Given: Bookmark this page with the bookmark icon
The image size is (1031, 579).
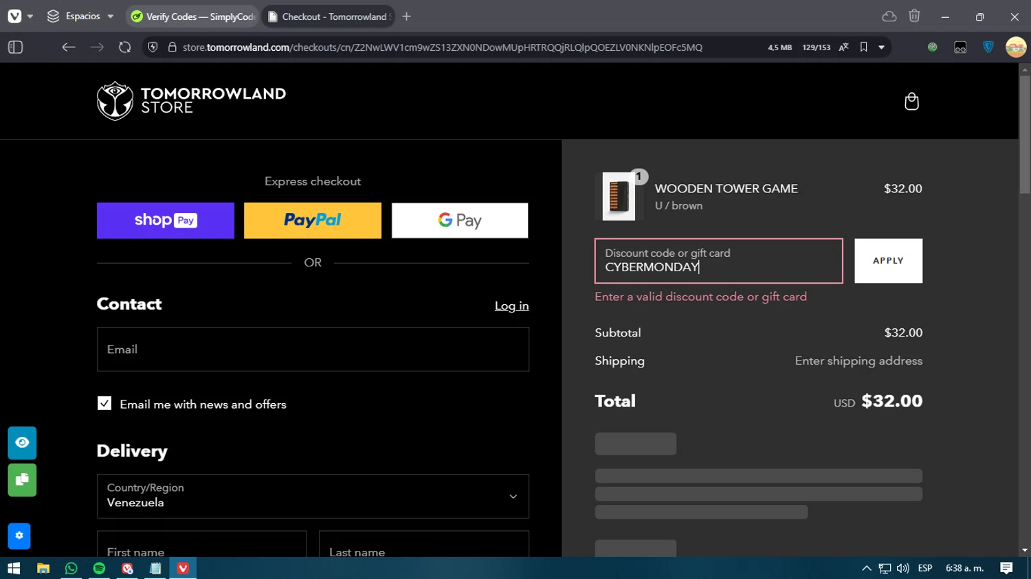Looking at the screenshot, I should pyautogui.click(x=863, y=47).
